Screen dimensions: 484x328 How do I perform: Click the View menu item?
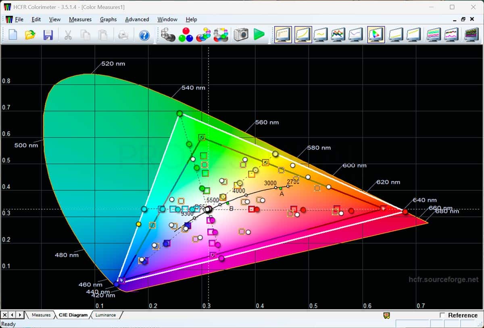point(54,19)
